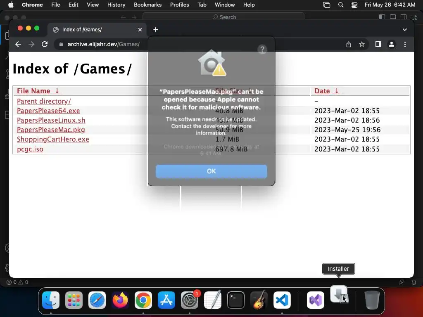Launch GarageBand from the Dock

(x=259, y=300)
